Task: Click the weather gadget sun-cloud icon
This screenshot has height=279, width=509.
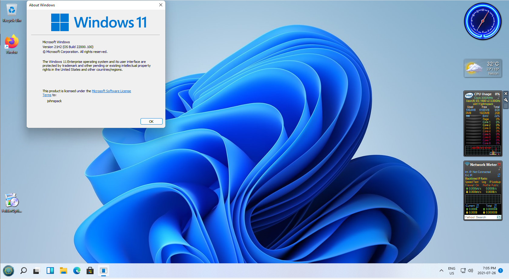Action: pos(474,68)
